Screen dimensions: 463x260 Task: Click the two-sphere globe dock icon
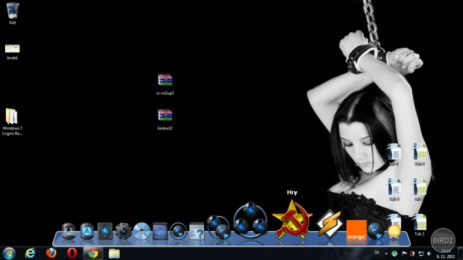(218, 227)
